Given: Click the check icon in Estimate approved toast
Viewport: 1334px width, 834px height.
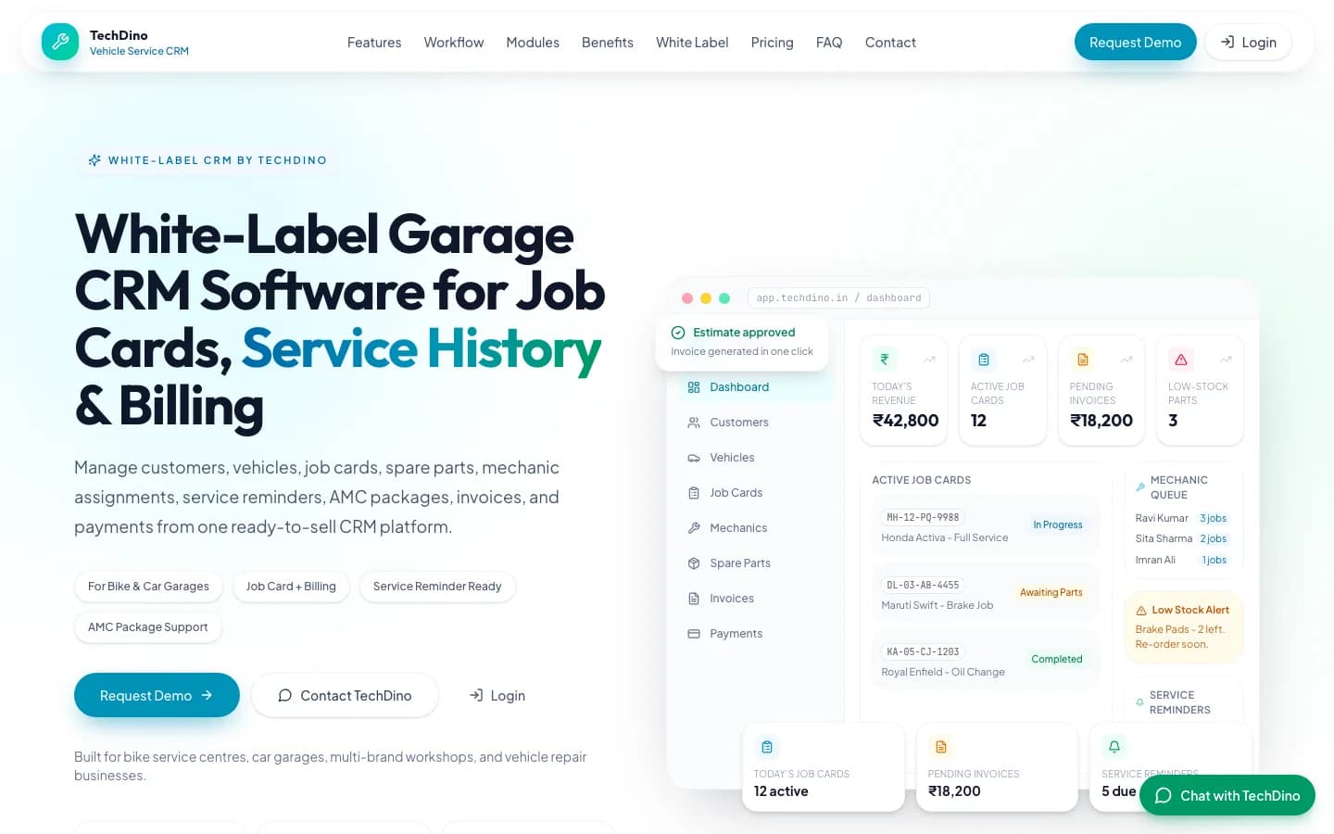Looking at the screenshot, I should point(678,333).
